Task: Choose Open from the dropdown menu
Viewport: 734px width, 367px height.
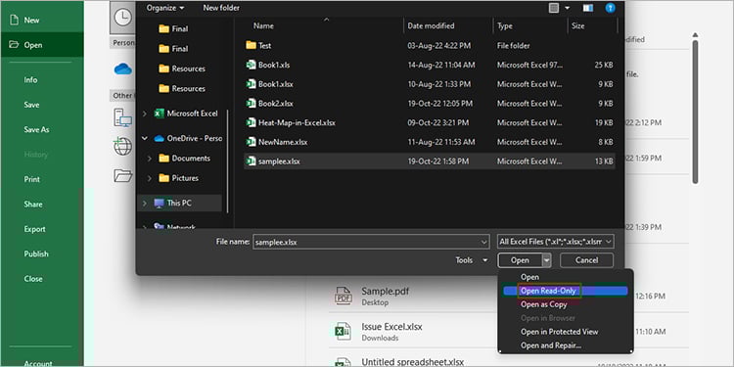Action: tap(529, 277)
